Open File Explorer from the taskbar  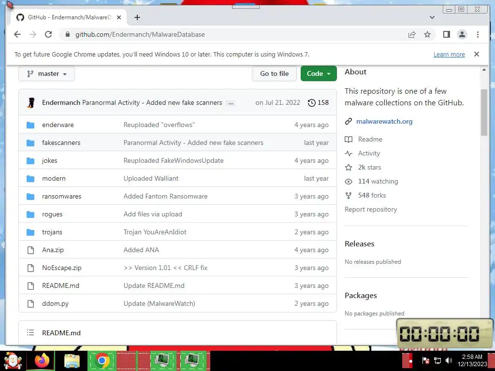[72, 361]
